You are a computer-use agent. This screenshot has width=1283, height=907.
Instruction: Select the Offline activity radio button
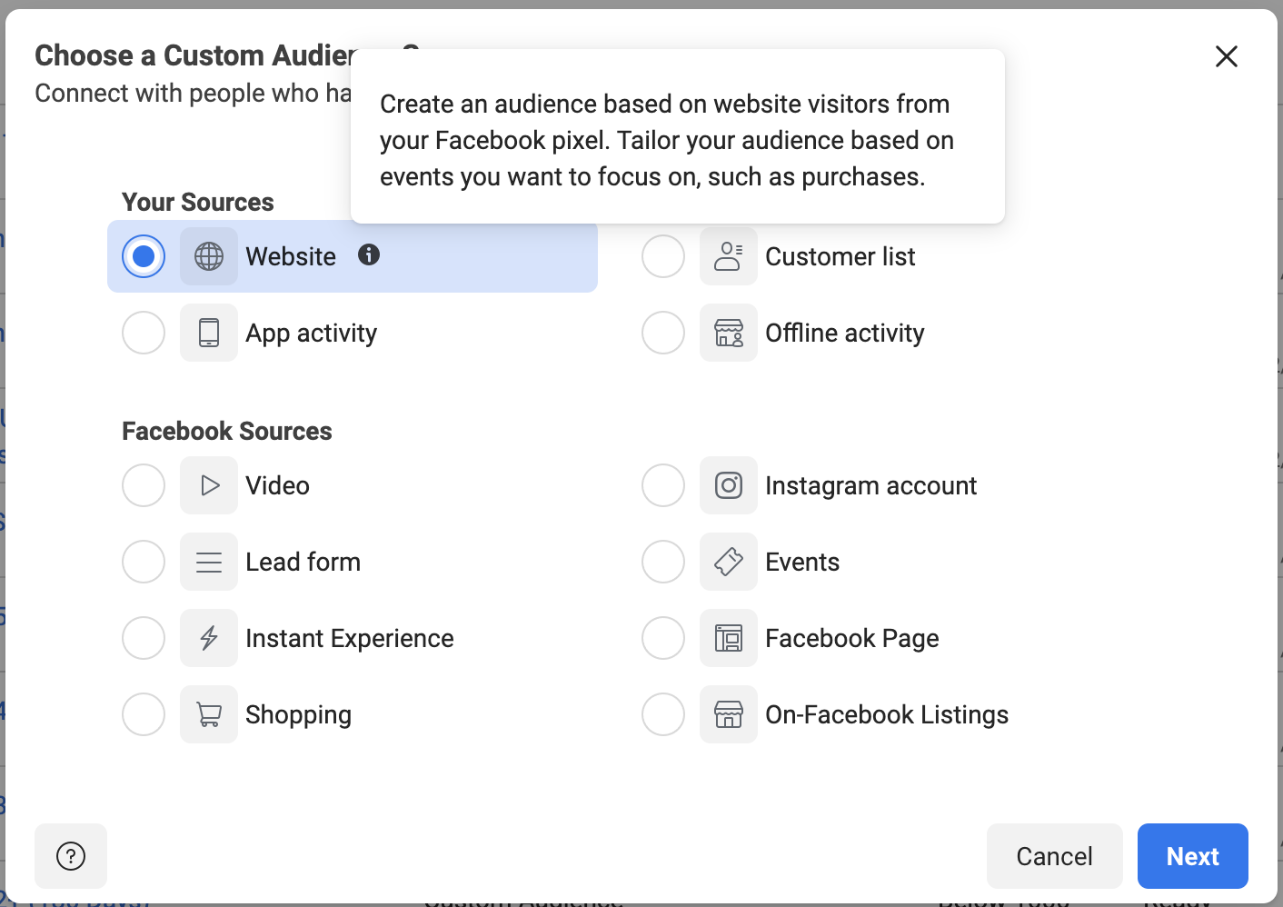663,333
